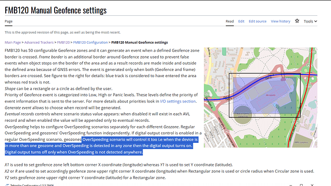The image size is (331, 186).
Task: Click the 'X1 is used to set' line
Action: 118,165
